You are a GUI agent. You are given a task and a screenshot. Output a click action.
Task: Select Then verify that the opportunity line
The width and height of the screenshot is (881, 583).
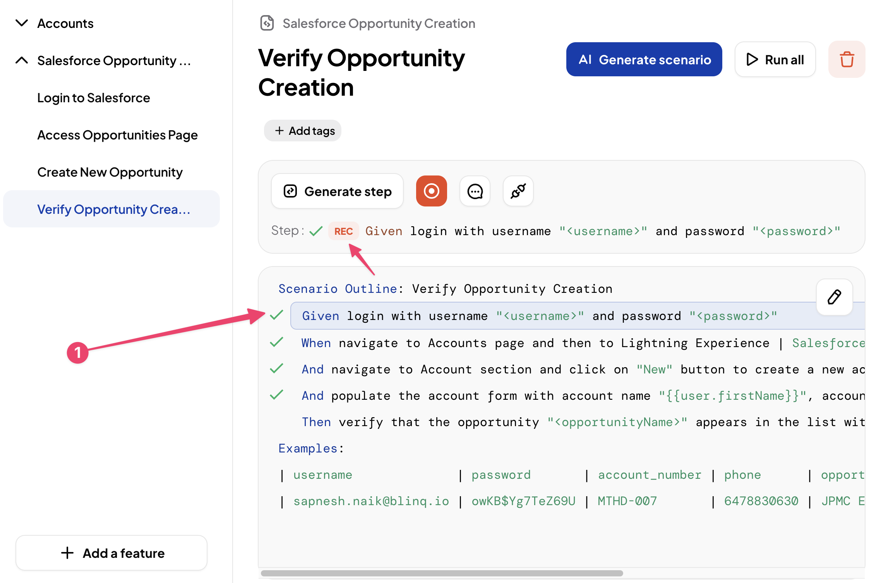(583, 422)
